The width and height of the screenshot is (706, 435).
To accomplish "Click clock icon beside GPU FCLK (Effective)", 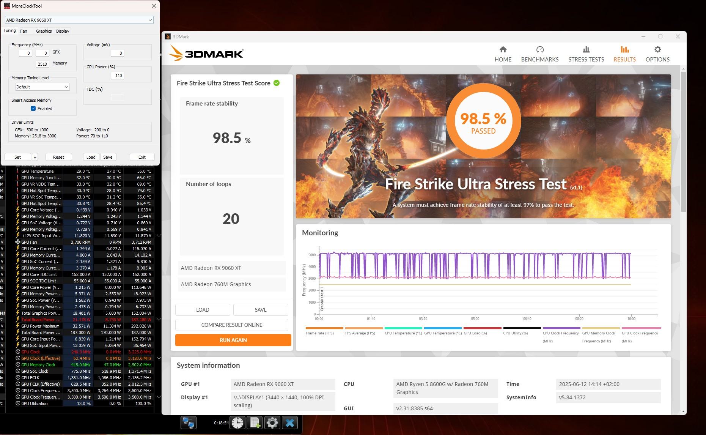I will tap(18, 384).
